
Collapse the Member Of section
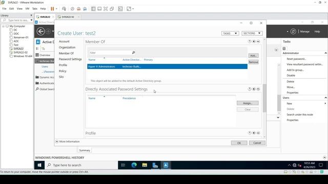(x=258, y=41)
